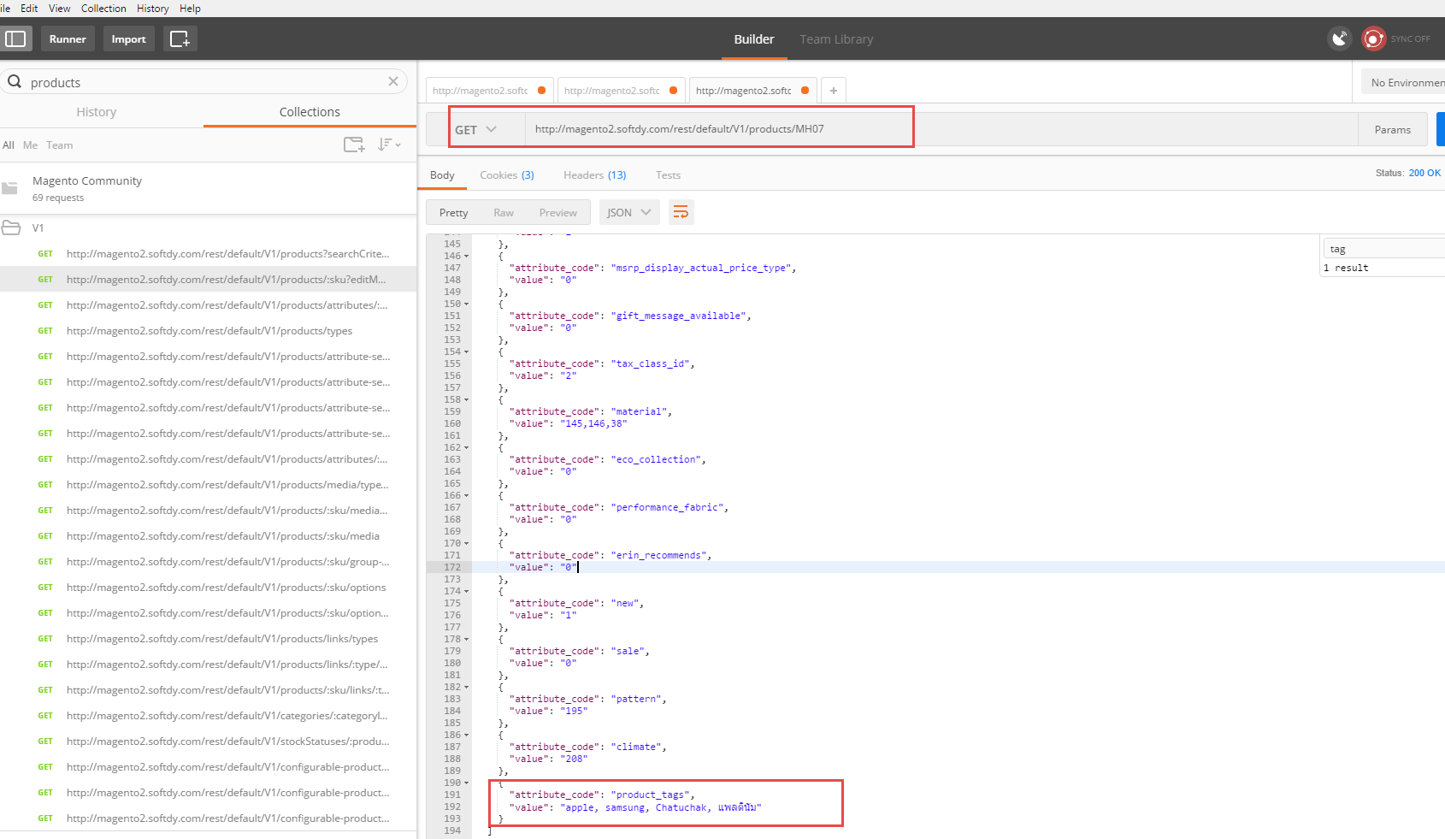The height and width of the screenshot is (839, 1445).
Task: Click the Magento Community folder icon
Action: (10, 188)
